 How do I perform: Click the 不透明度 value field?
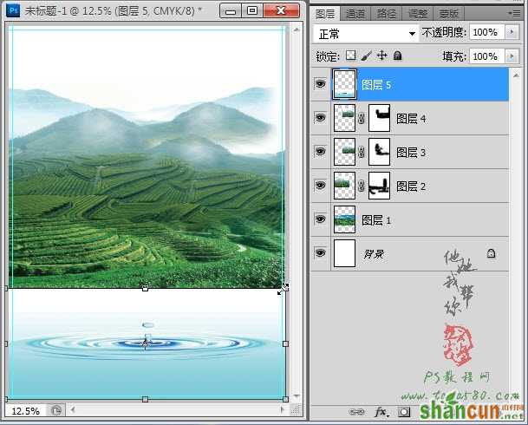487,32
